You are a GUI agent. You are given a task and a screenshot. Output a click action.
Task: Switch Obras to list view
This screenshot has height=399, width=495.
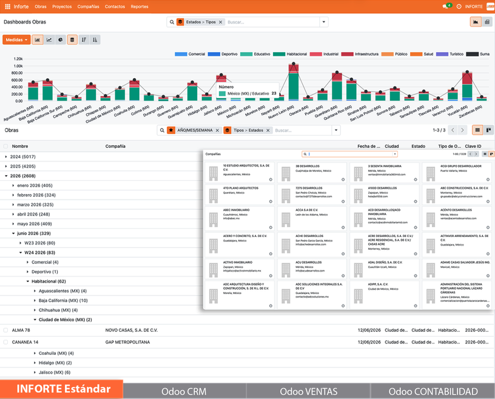pos(477,130)
